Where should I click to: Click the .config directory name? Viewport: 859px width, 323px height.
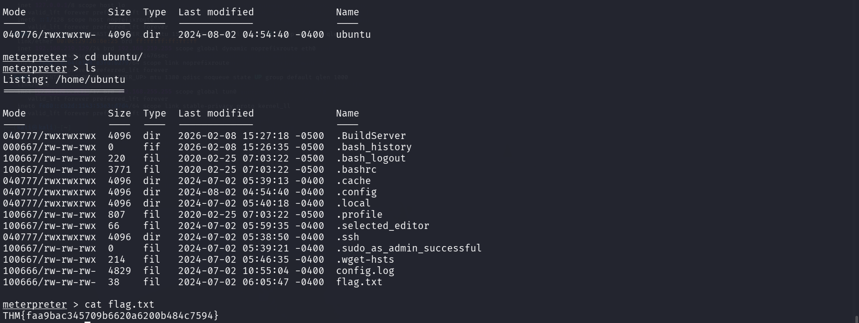point(356,192)
